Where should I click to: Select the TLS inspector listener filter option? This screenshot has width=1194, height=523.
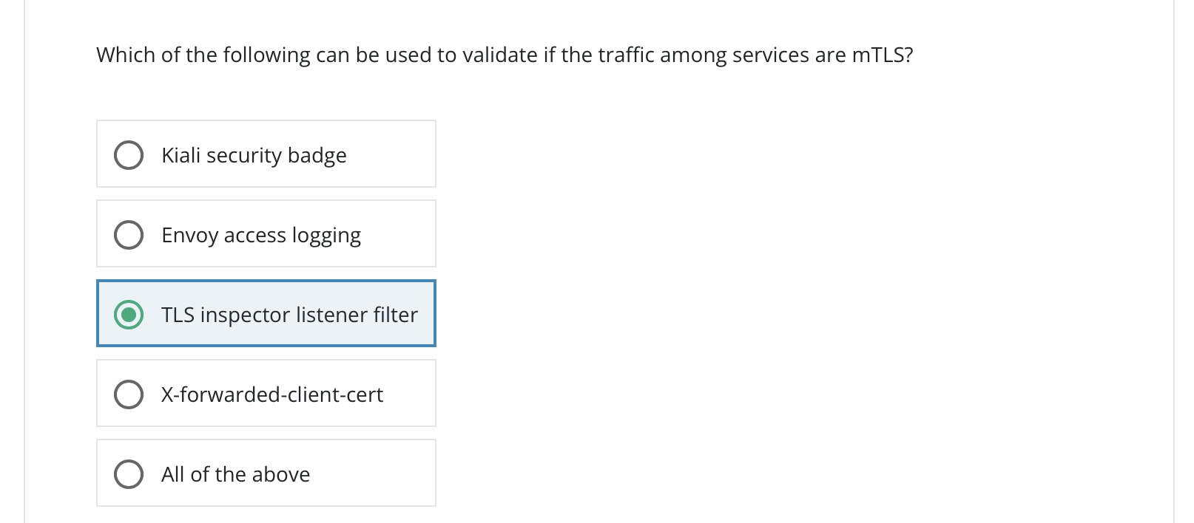point(266,314)
